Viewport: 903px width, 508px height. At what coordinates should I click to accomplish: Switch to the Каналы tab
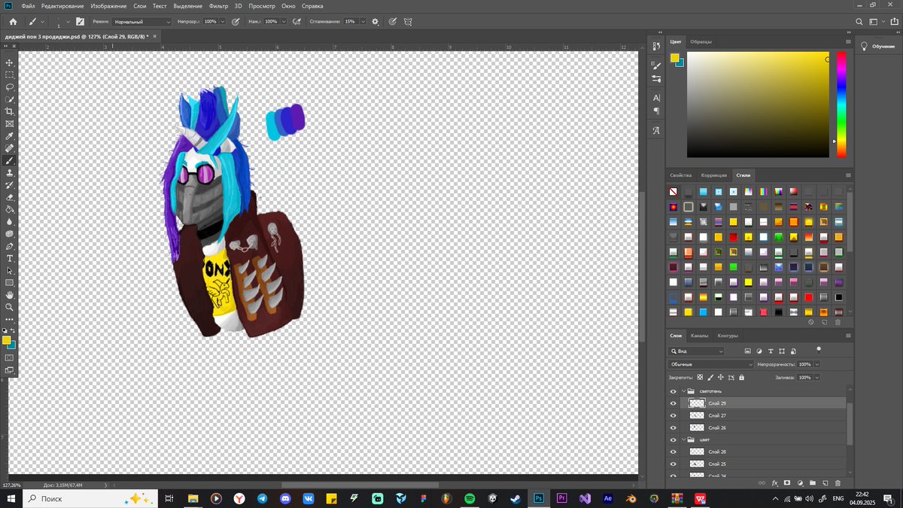(700, 336)
